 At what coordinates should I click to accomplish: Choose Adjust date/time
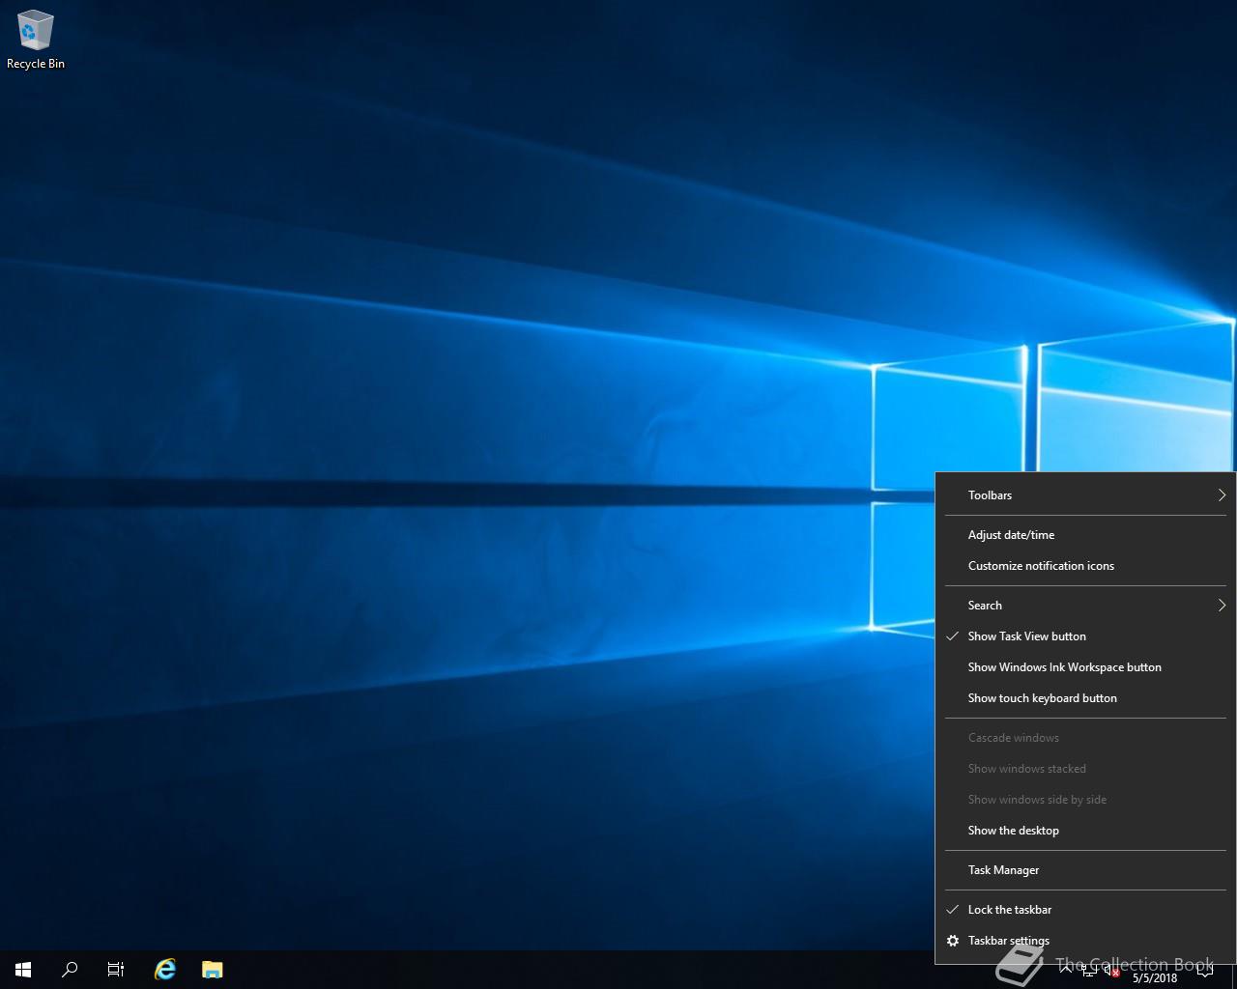(x=1085, y=535)
